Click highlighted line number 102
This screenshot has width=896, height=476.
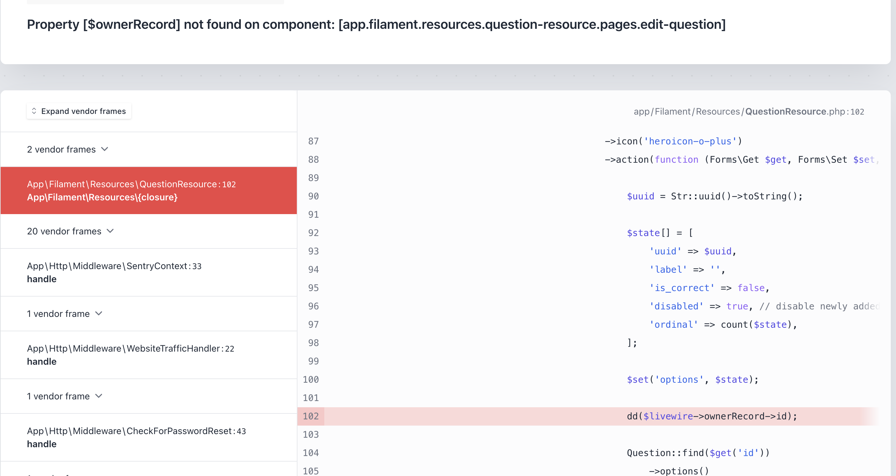(x=311, y=416)
